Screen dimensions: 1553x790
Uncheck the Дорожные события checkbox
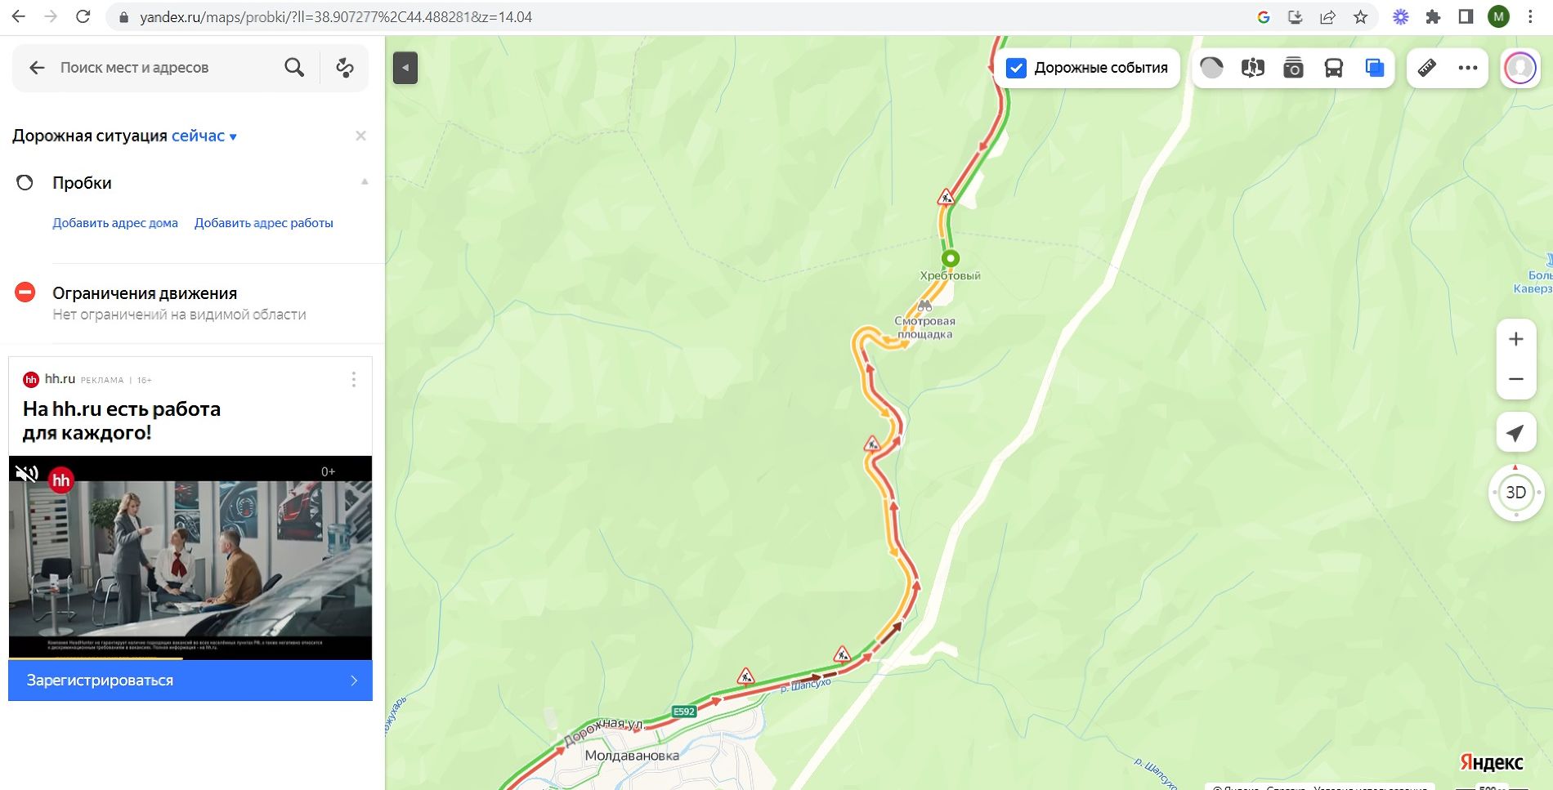[1016, 68]
